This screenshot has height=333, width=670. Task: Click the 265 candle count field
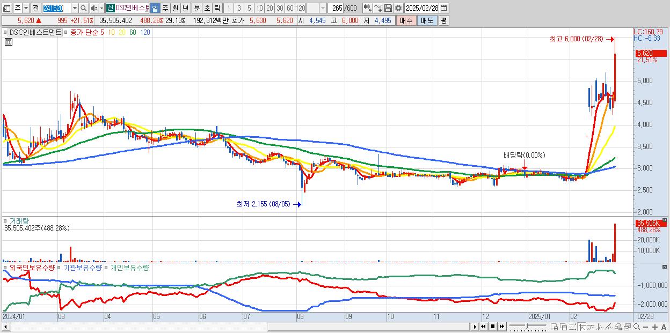click(x=336, y=8)
